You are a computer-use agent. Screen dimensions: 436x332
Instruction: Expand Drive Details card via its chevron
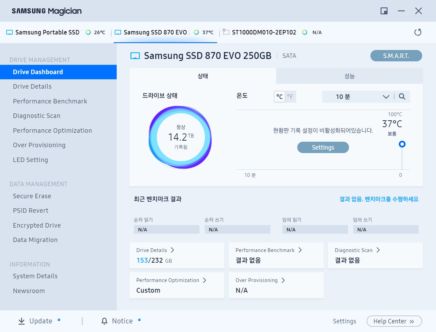point(172,250)
